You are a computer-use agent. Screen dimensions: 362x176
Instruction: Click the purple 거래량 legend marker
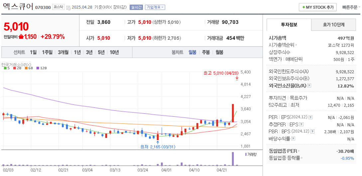point(246,154)
